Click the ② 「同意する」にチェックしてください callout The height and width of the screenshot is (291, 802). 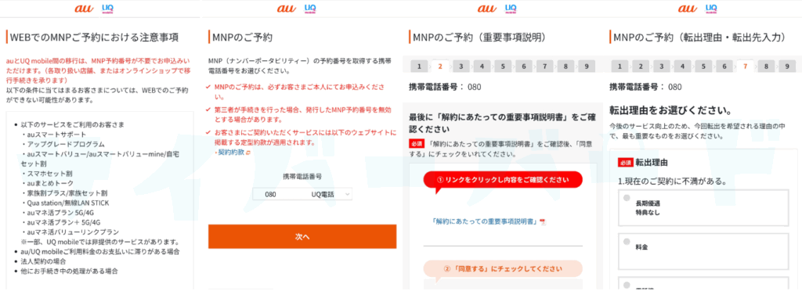point(503,268)
